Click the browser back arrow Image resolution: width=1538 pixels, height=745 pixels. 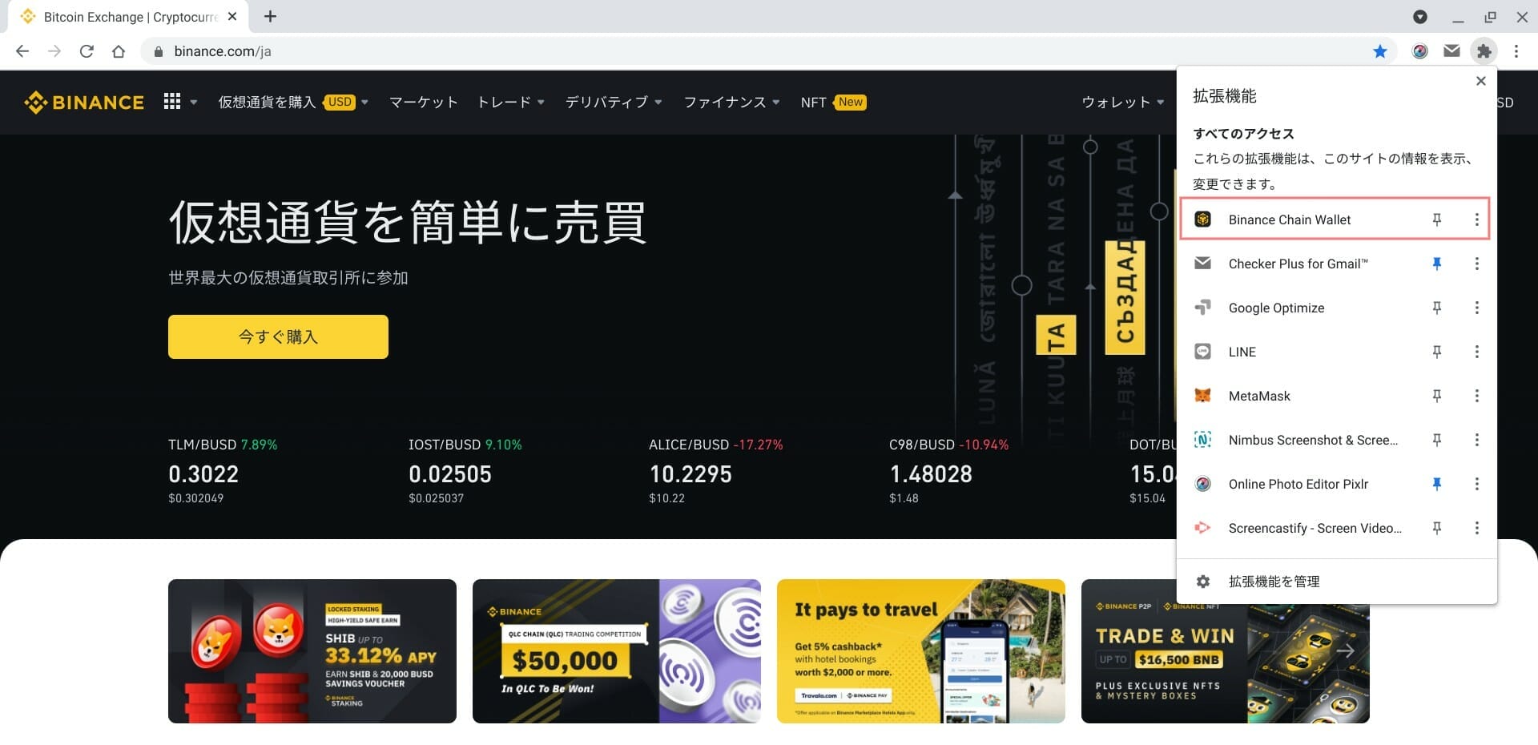[22, 51]
